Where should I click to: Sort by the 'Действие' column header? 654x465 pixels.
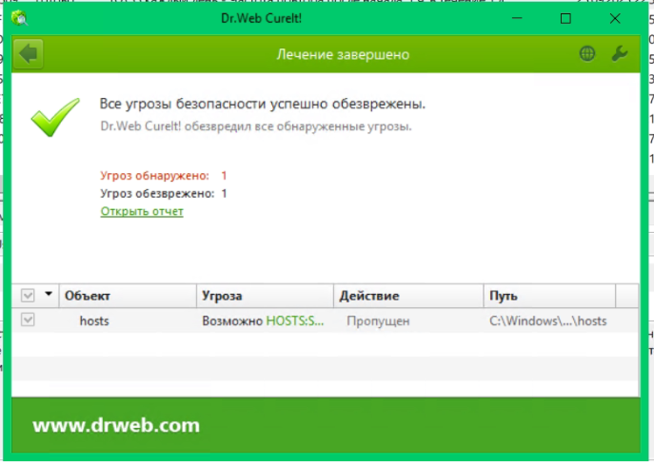pyautogui.click(x=408, y=296)
